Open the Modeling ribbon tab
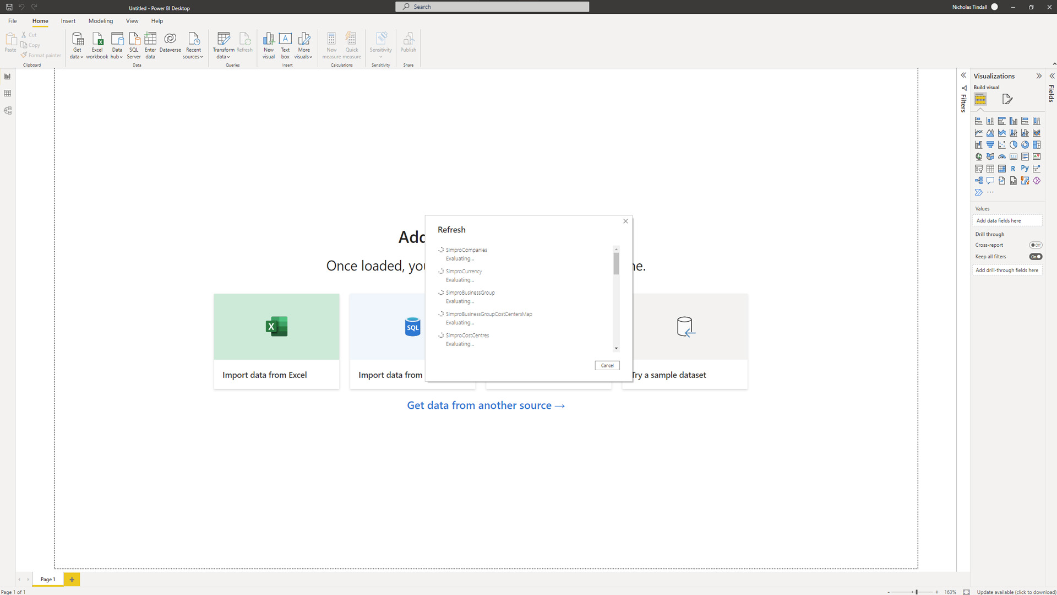This screenshot has width=1057, height=595. (x=101, y=21)
